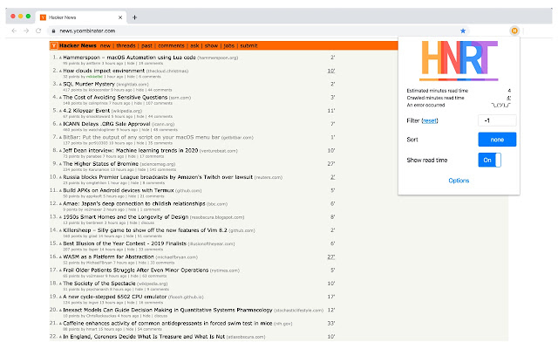Click the site lock icon in address bar
This screenshot has width=558, height=349.
point(53,31)
